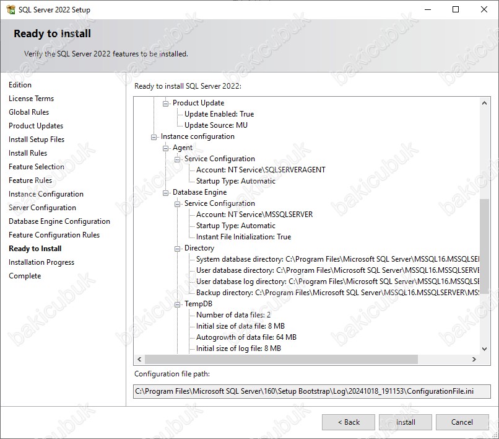Select the Feature Selection step
This screenshot has width=499, height=439.
[37, 167]
